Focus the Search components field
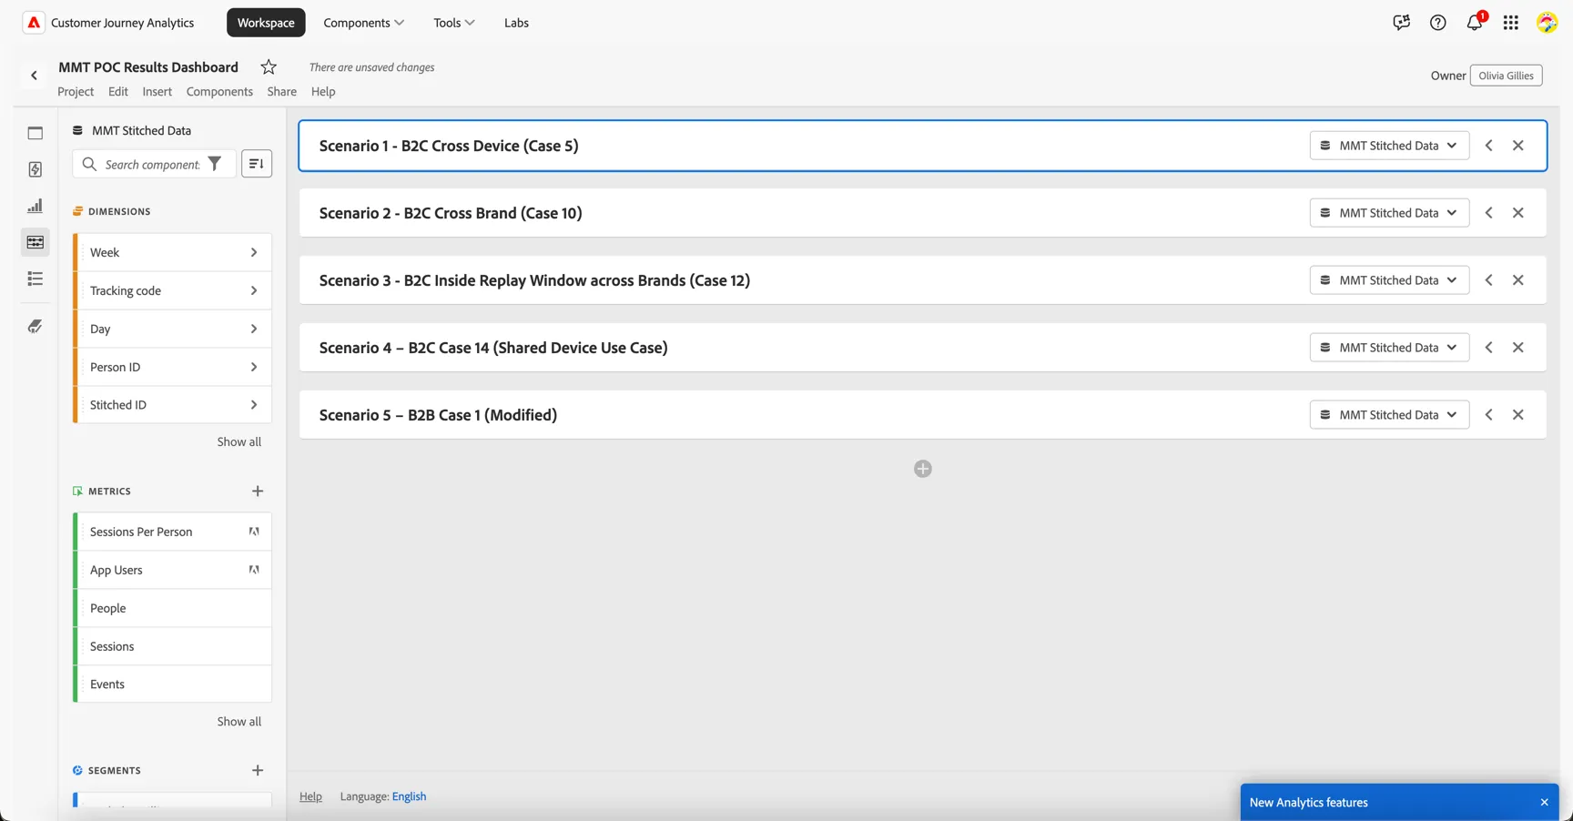The height and width of the screenshot is (821, 1573). point(153,164)
